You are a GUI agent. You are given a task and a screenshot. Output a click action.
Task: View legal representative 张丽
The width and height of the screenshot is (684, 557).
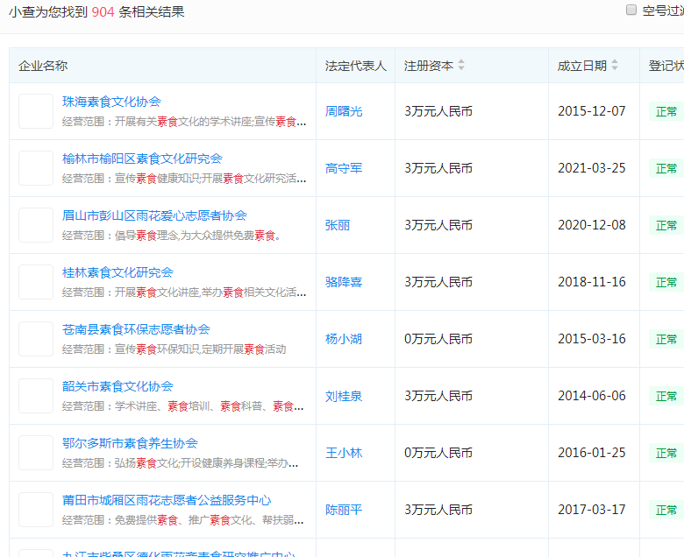pos(338,225)
